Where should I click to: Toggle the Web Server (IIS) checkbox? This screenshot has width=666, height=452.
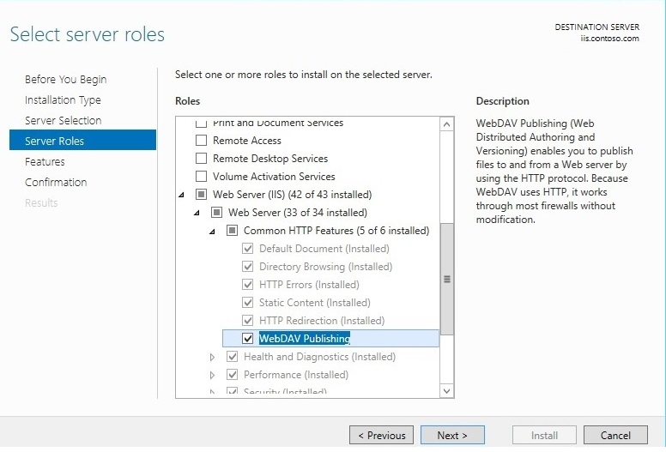[x=201, y=195]
